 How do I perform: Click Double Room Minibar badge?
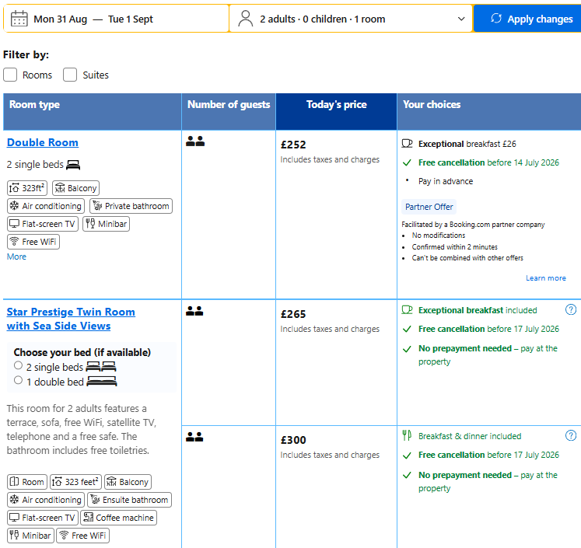(x=107, y=224)
